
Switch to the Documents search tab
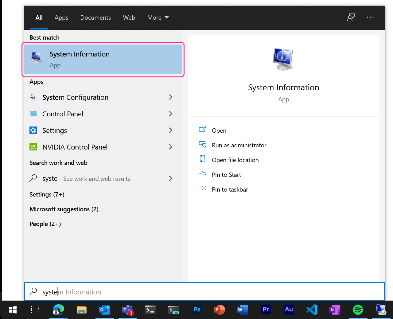click(x=95, y=18)
